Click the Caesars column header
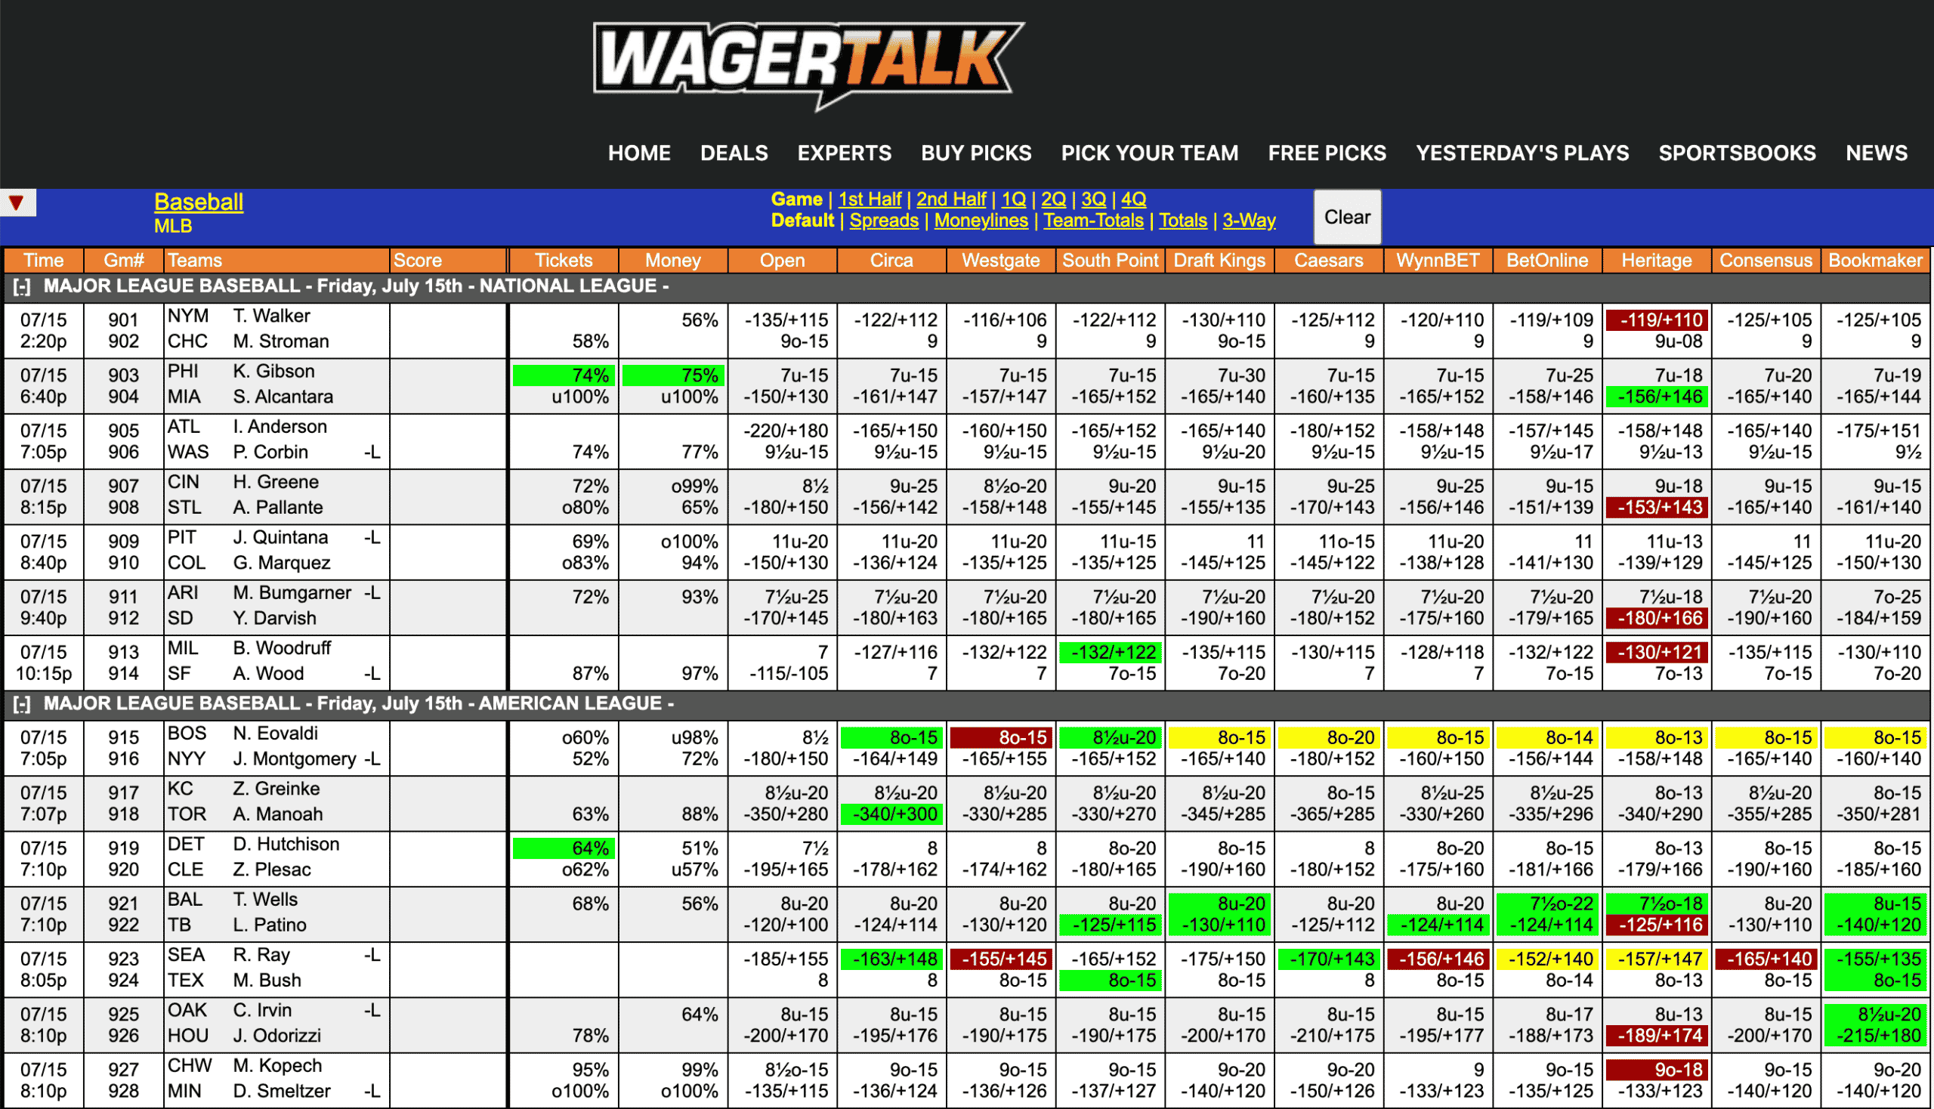 (1328, 261)
